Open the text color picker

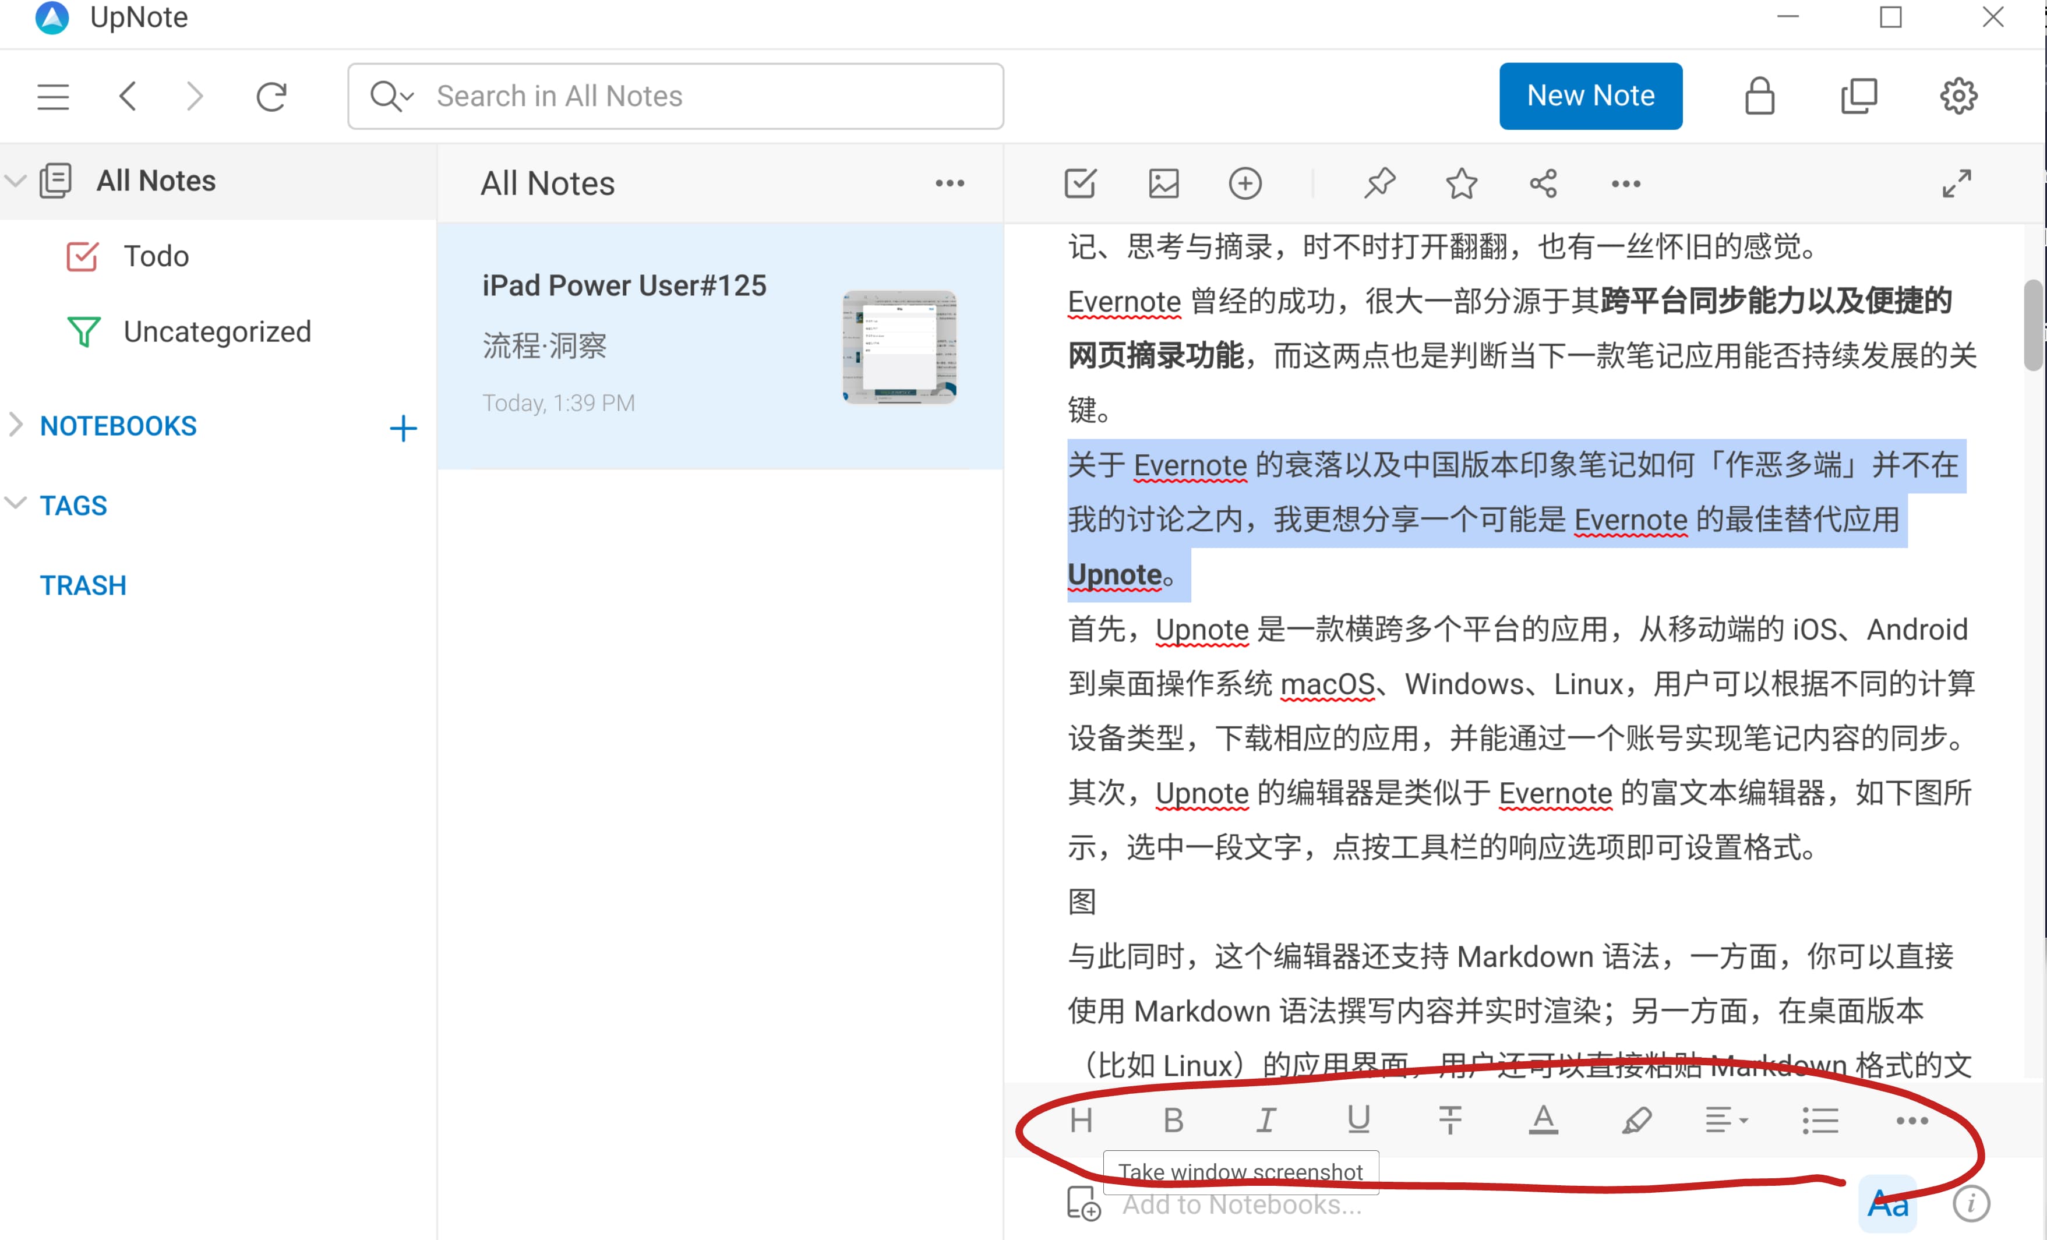[x=1543, y=1121]
